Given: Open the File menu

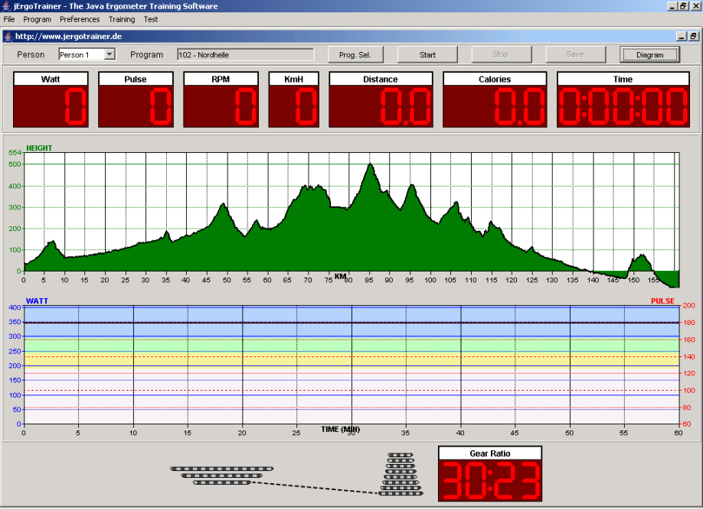Looking at the screenshot, I should point(9,19).
